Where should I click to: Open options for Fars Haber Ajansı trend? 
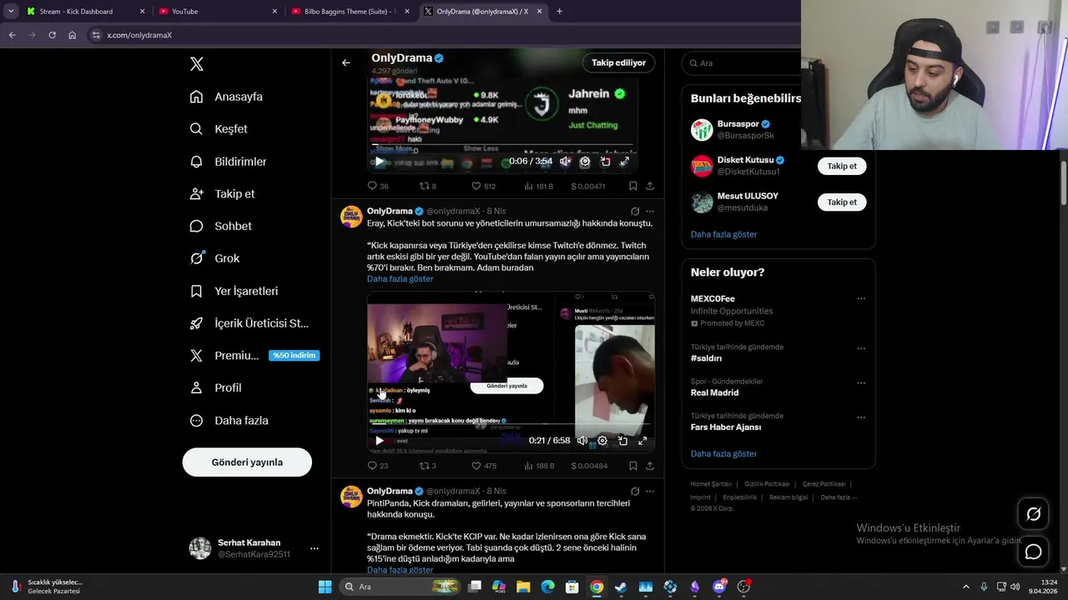click(861, 417)
